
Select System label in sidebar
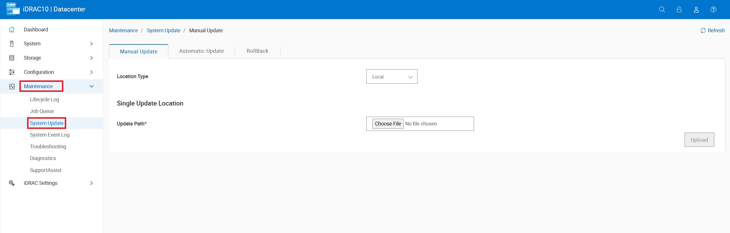pos(32,44)
